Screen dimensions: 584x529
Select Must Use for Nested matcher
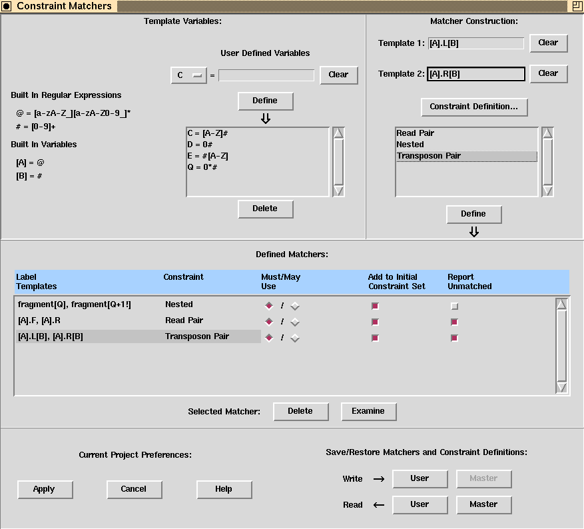point(269,306)
